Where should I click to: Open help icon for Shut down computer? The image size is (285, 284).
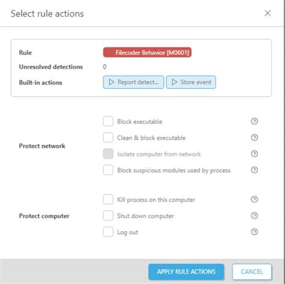255,216
